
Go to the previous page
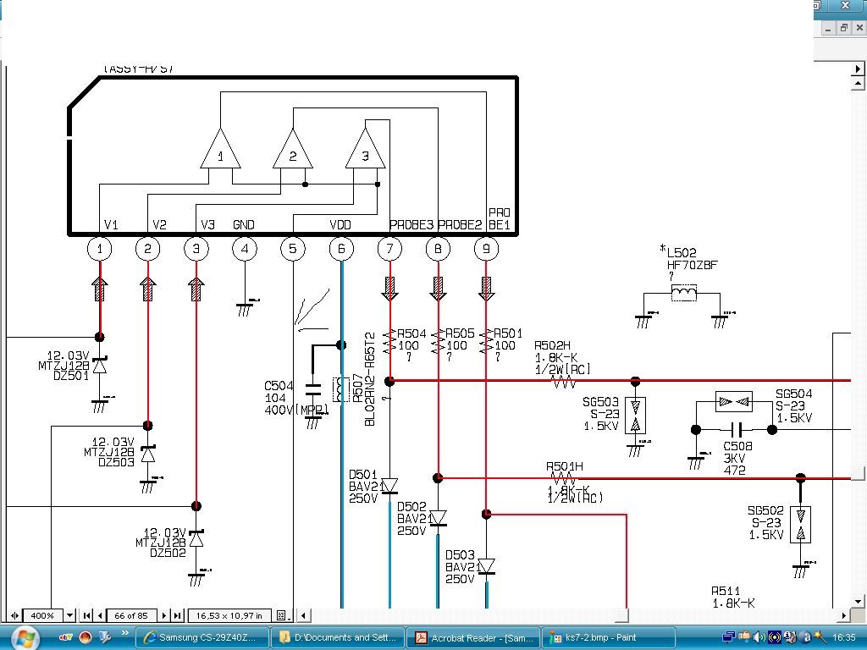(100, 615)
